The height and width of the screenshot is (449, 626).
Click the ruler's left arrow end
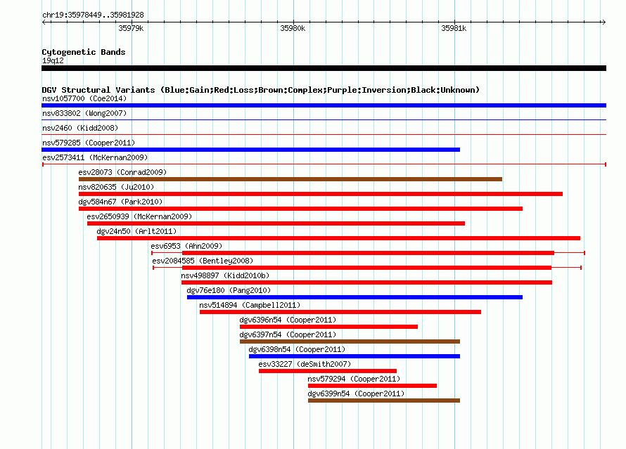coord(44,22)
